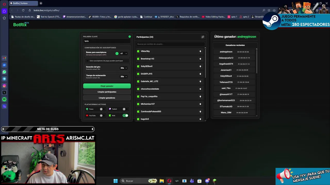Open 'Text-to-Speech' bookmark
Image resolution: width=330 pixels, height=185 pixels.
tap(49, 17)
